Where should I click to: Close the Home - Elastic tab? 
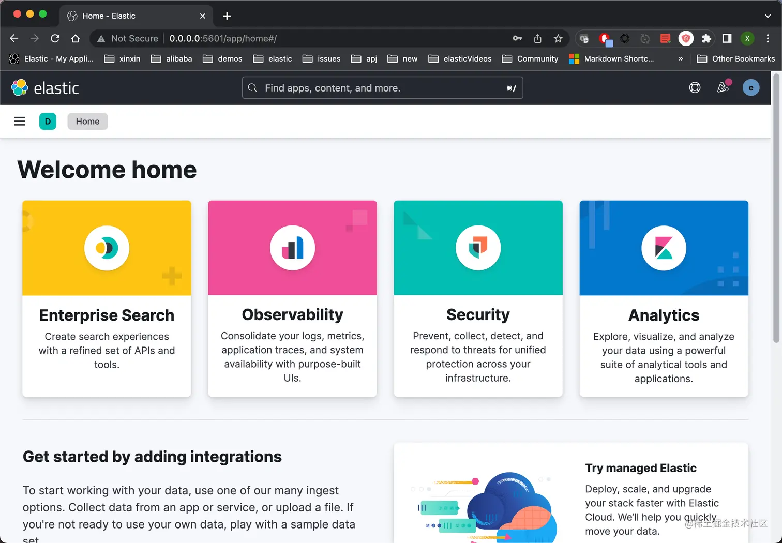[x=203, y=16]
